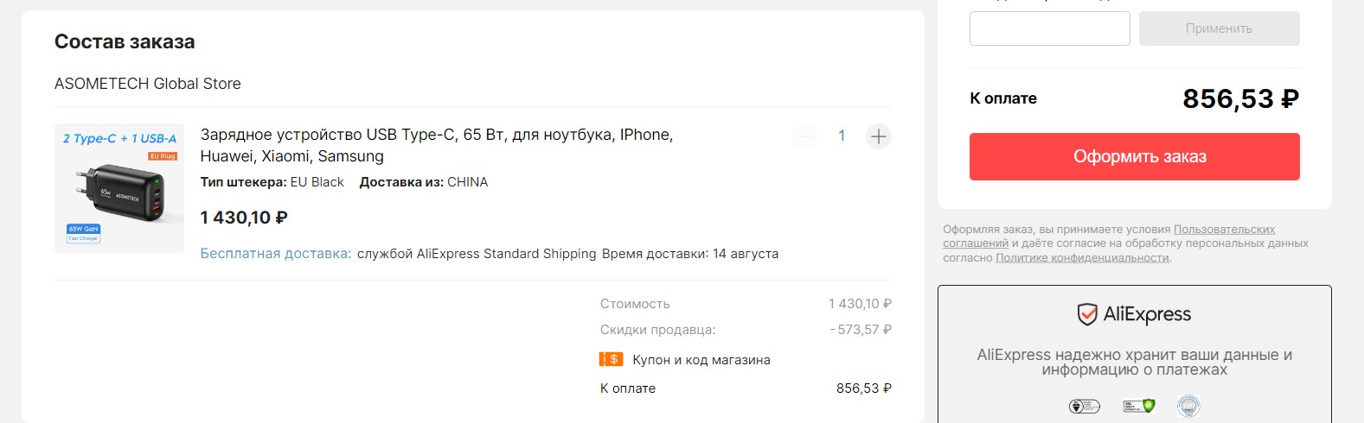Image resolution: width=1364 pixels, height=423 pixels.
Task: Open the Пользовательских соглашений link
Action: 1224,230
